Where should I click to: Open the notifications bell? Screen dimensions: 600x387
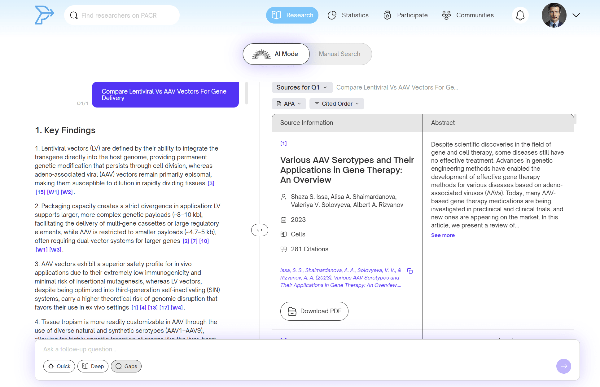(520, 15)
